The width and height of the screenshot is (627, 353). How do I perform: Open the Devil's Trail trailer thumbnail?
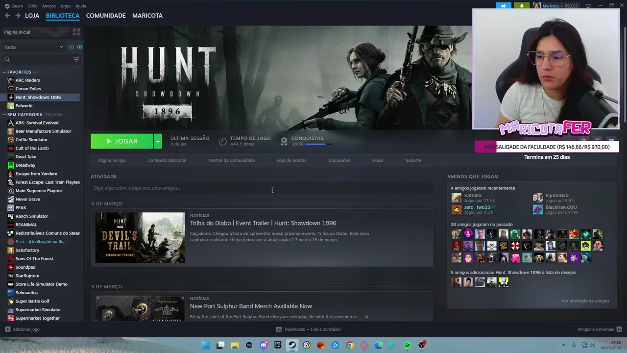click(x=140, y=238)
